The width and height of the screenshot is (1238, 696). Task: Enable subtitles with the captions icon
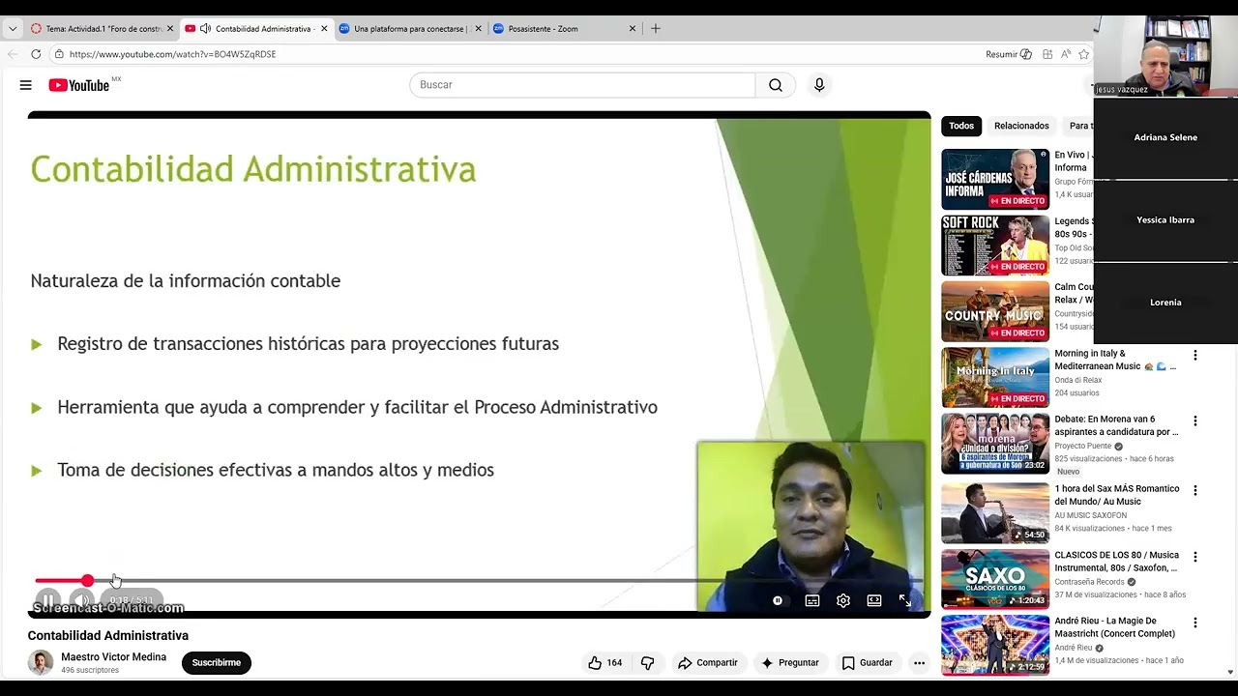point(812,600)
